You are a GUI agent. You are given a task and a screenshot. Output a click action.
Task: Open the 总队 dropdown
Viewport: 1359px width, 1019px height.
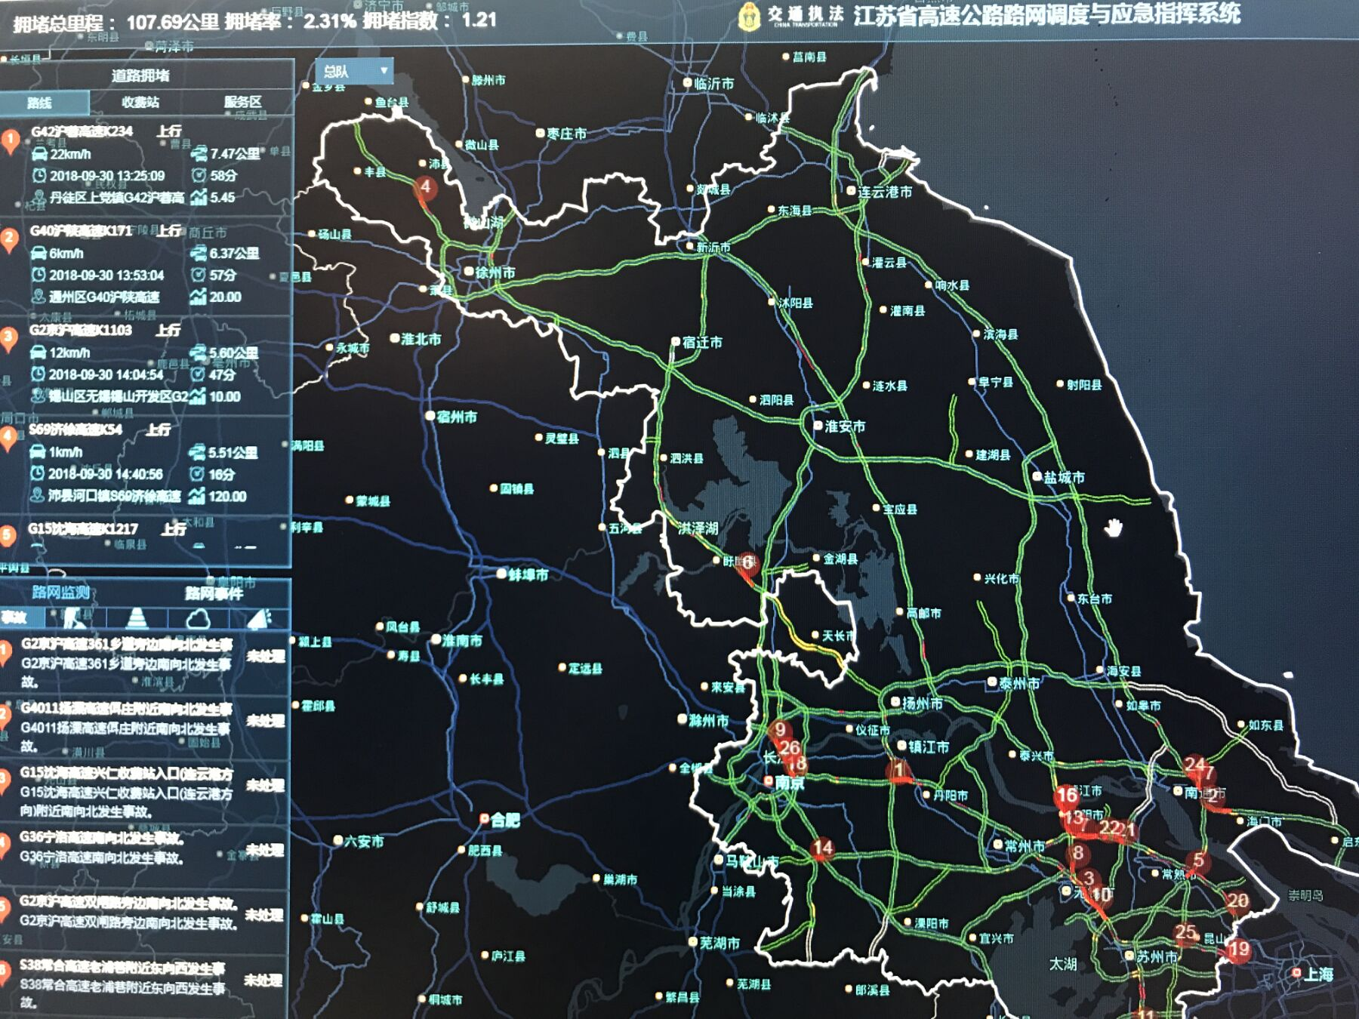[354, 72]
